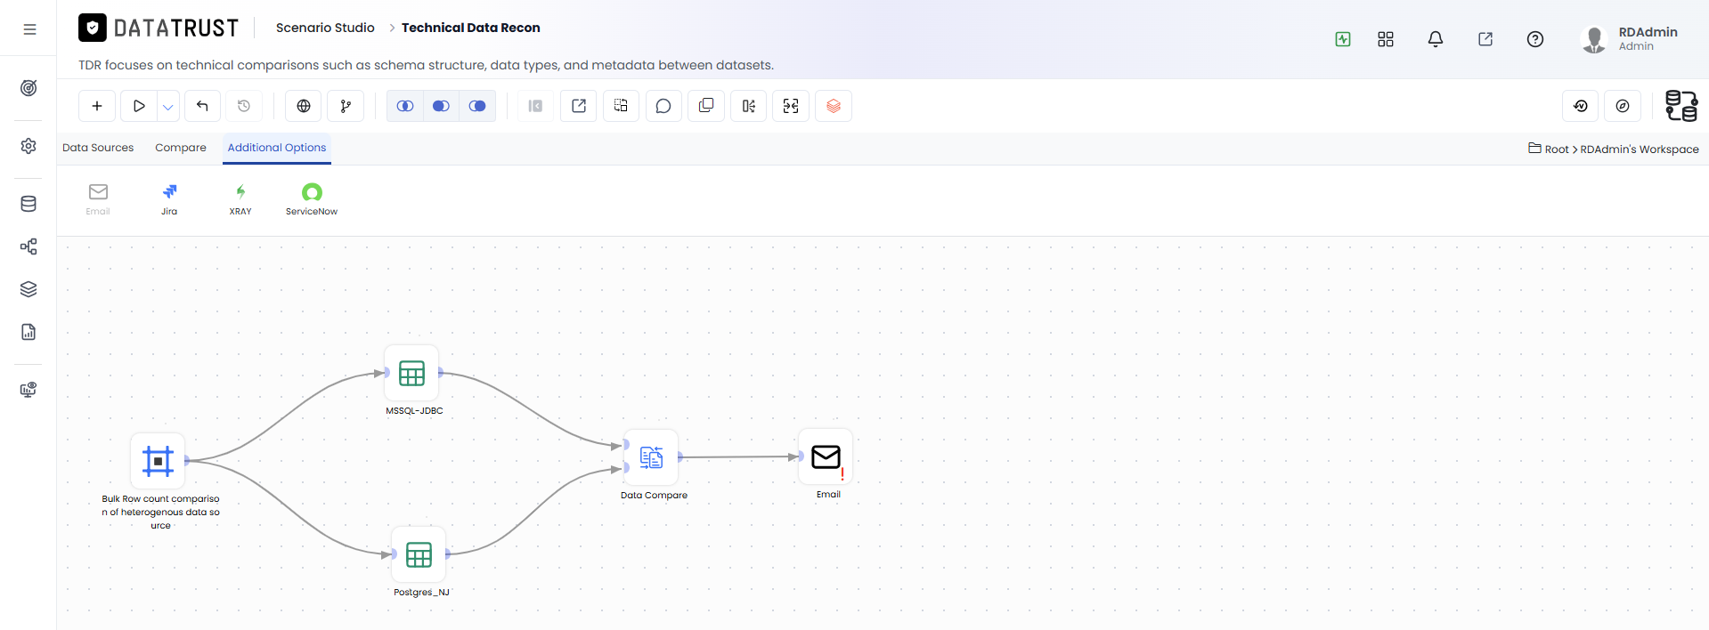Screen dimensions: 1709x630
Task: Open the history restore button
Action: pyautogui.click(x=244, y=106)
